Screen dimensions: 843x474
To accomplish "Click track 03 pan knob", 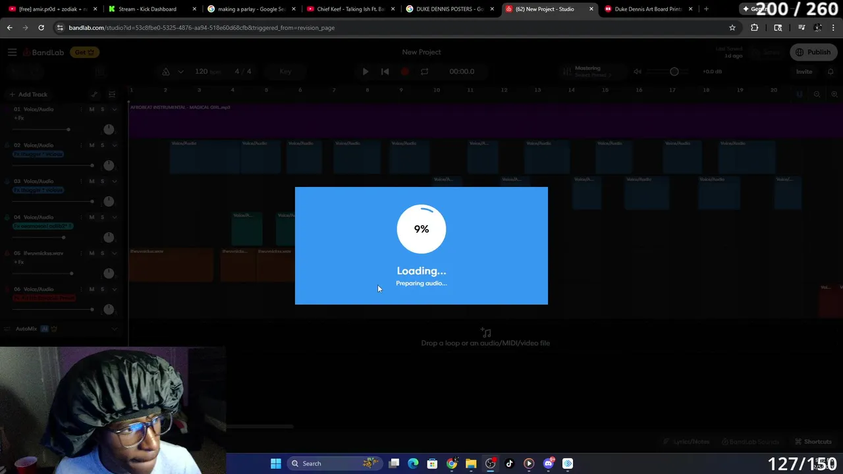I will coord(109,201).
